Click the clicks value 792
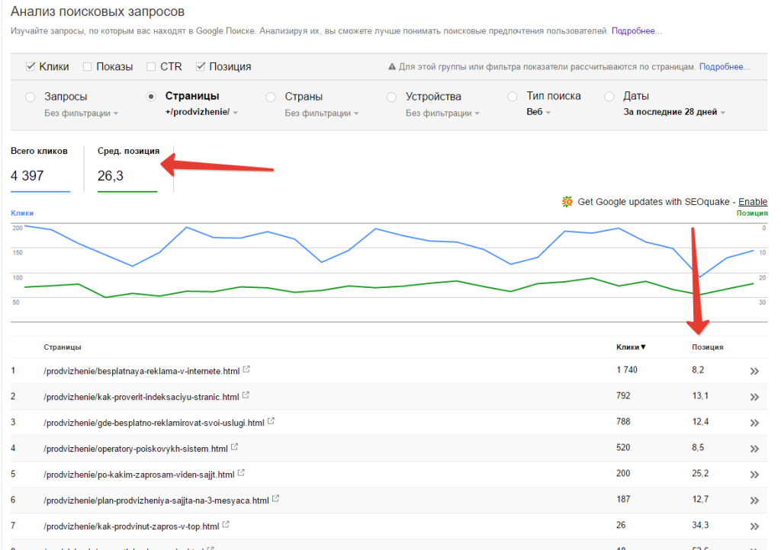Image resolution: width=781 pixels, height=550 pixels. (623, 396)
